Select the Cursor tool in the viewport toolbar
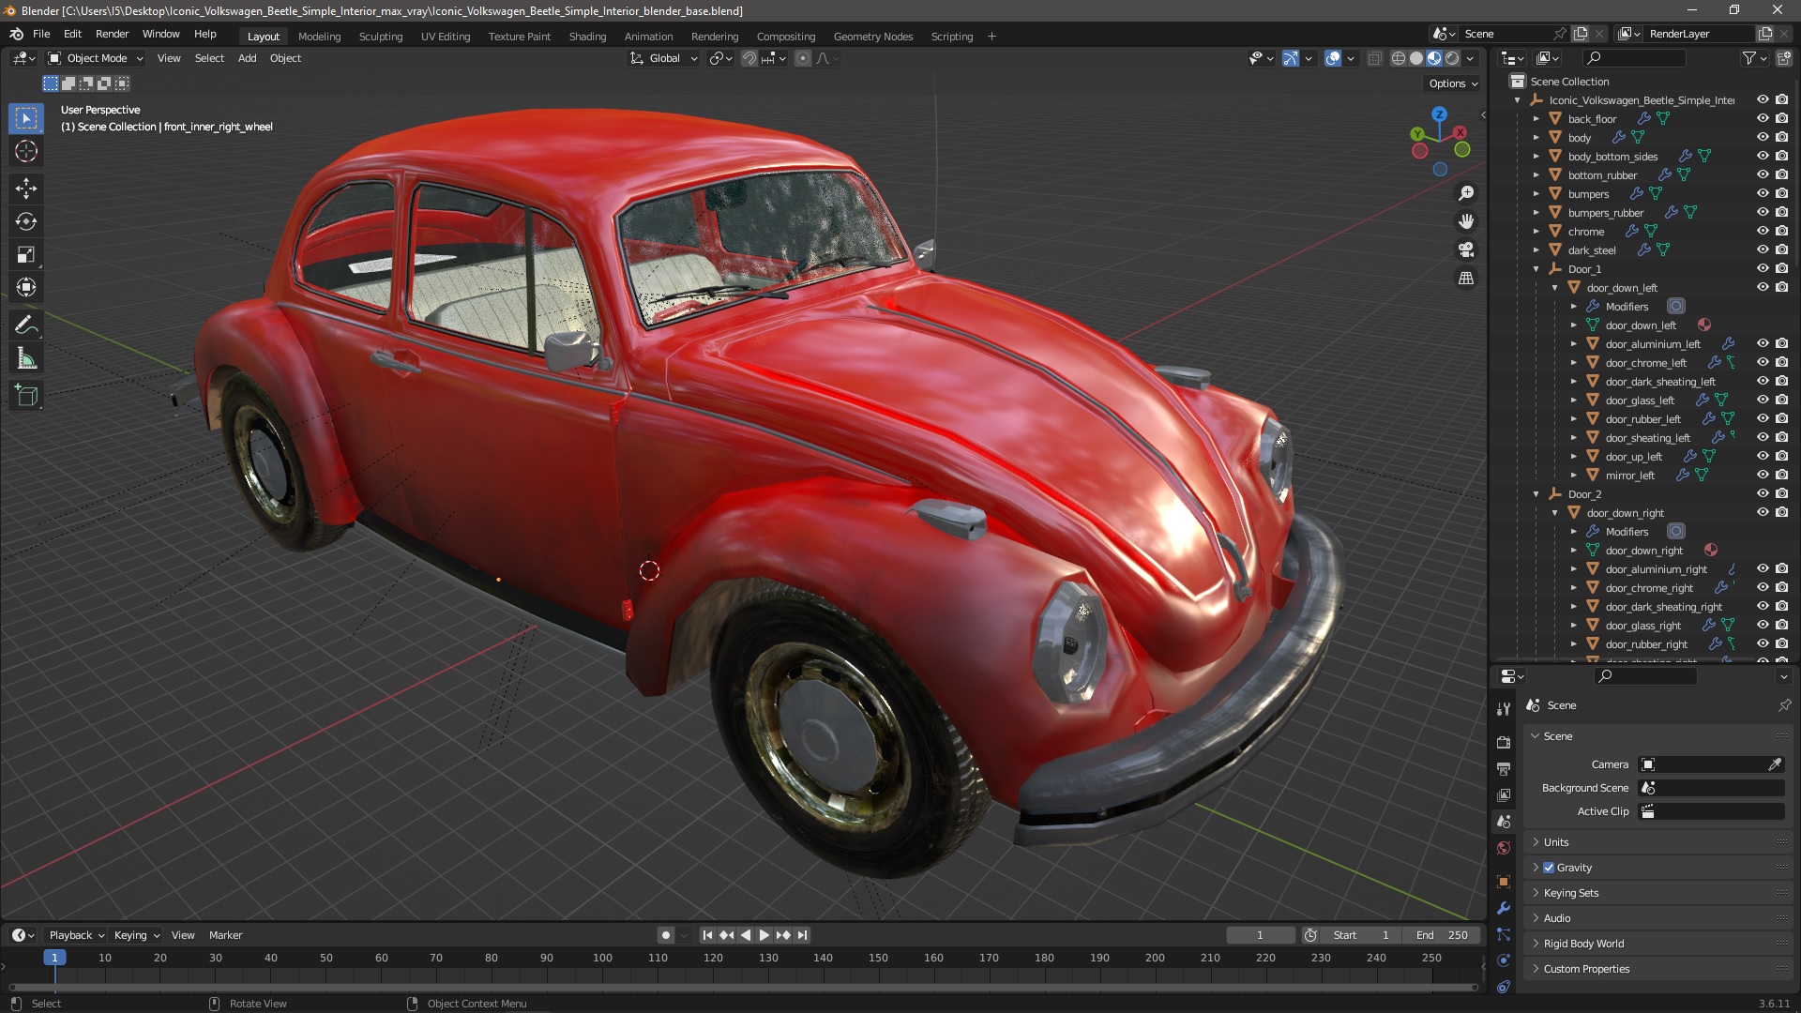This screenshot has height=1013, width=1801. (26, 152)
